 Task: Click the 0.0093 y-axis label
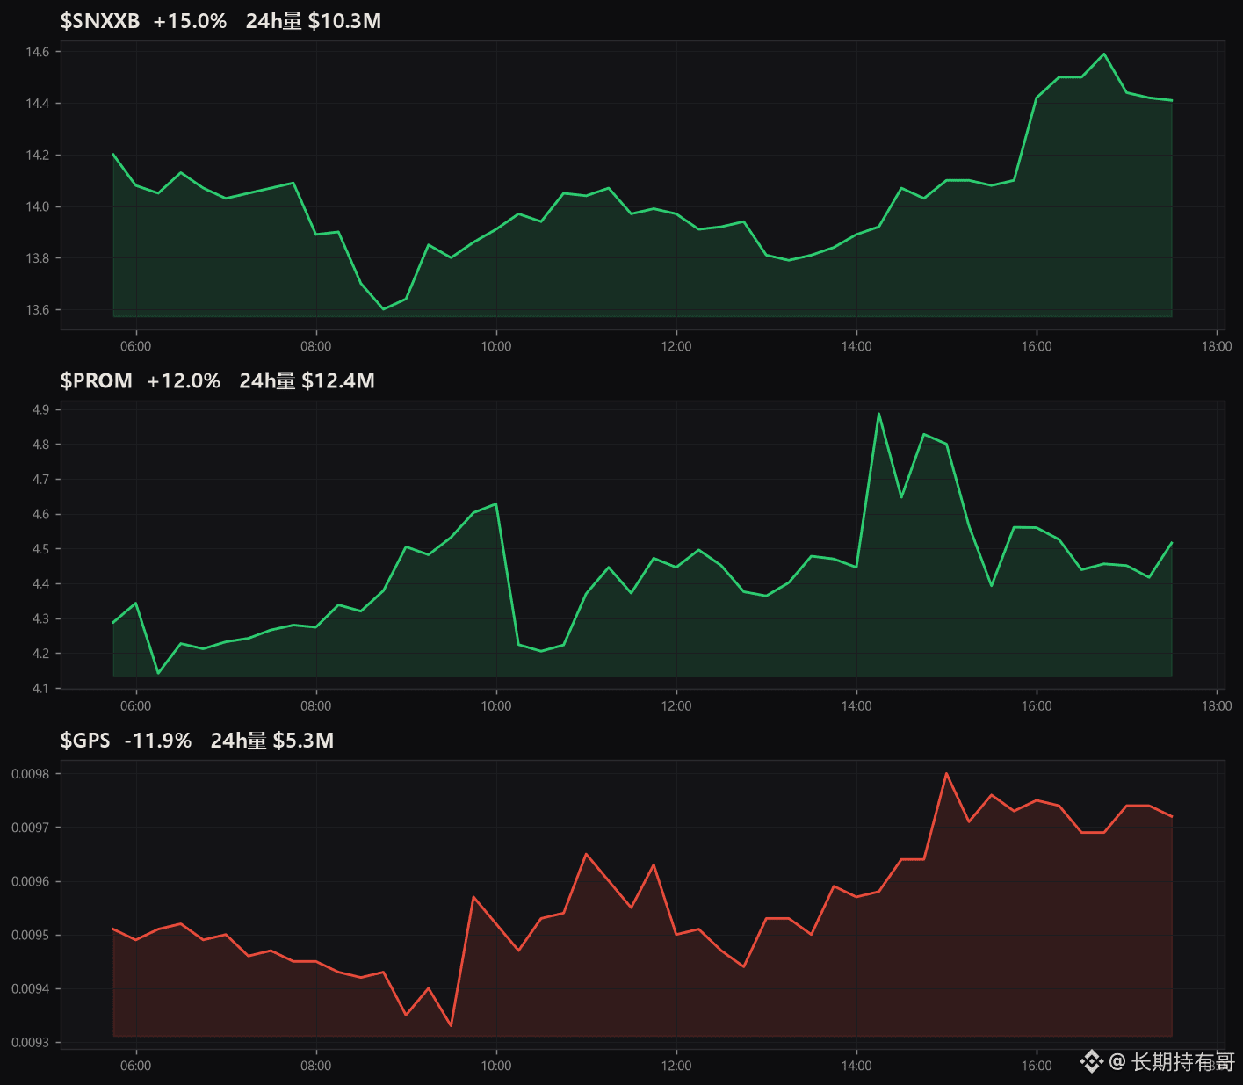click(31, 1043)
